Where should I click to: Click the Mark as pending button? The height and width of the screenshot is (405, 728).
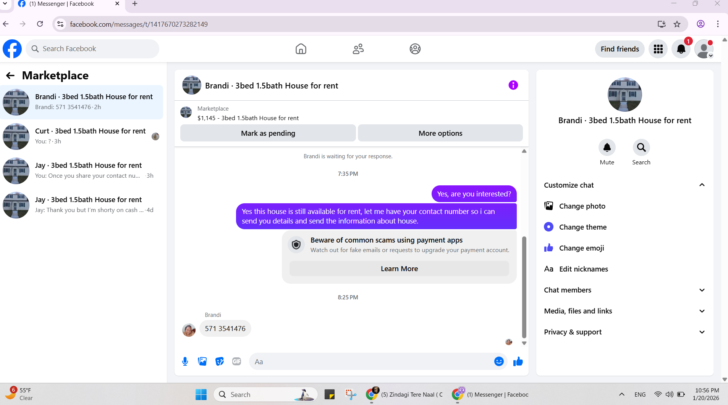[x=268, y=133]
